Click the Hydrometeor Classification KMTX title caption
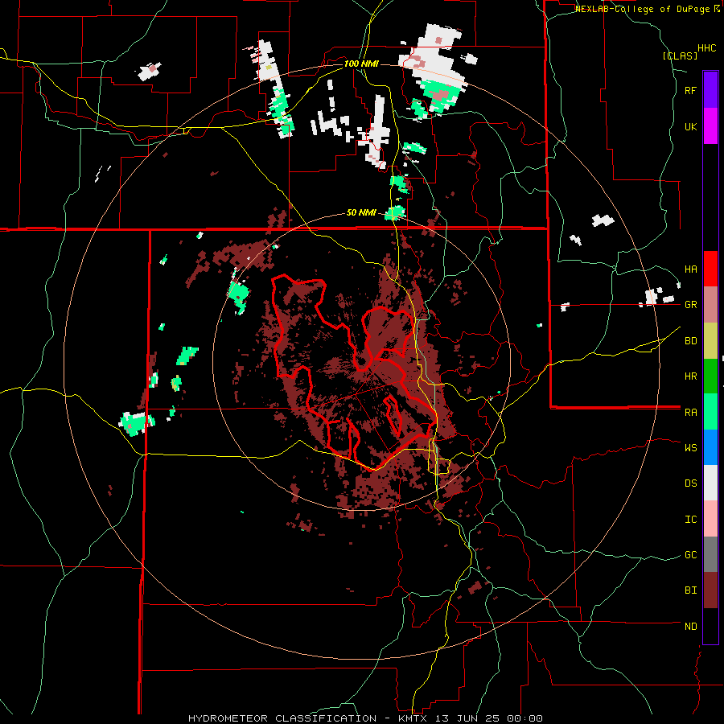The width and height of the screenshot is (724, 724). 365,718
